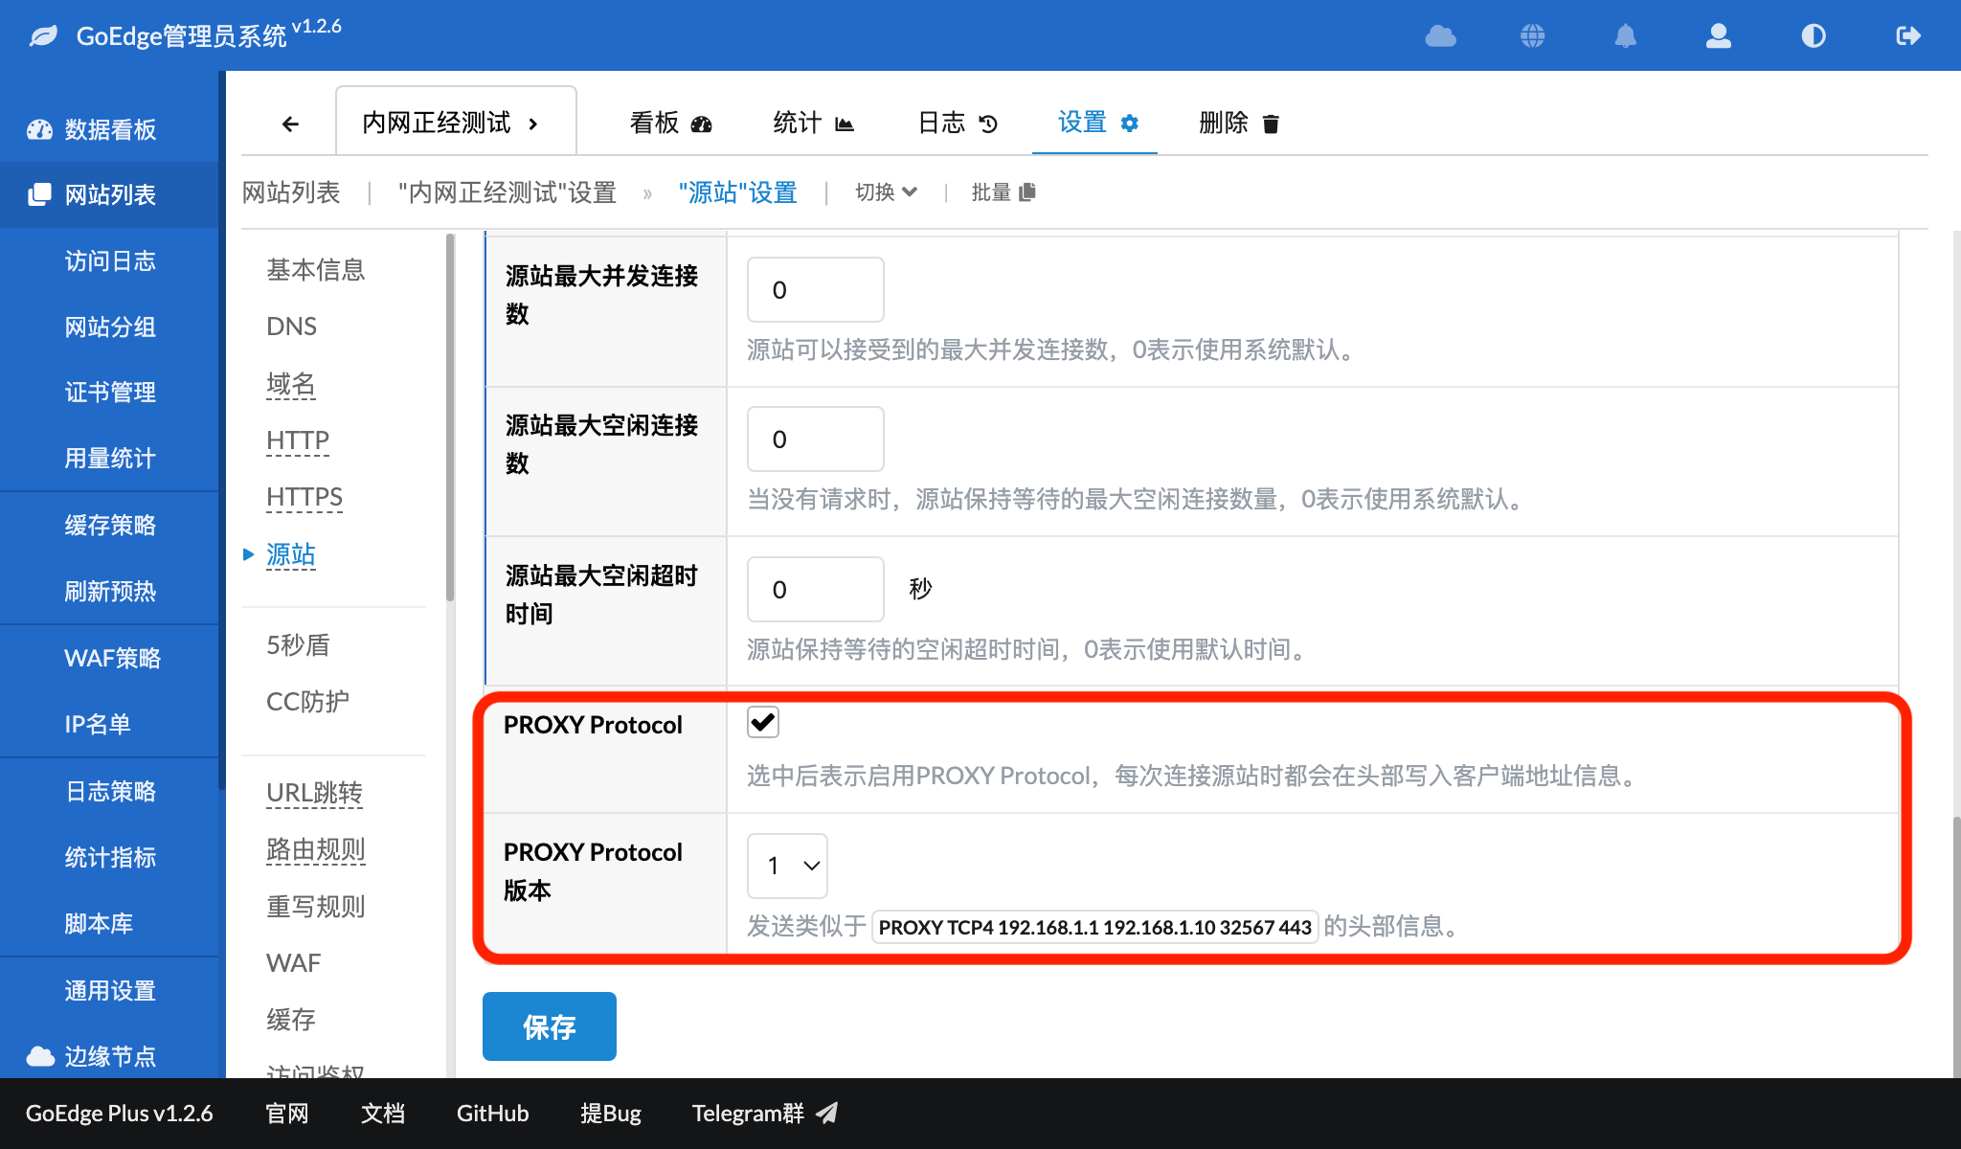Click 源站最大并发连接数 input field
The height and width of the screenshot is (1149, 1961).
(x=815, y=289)
